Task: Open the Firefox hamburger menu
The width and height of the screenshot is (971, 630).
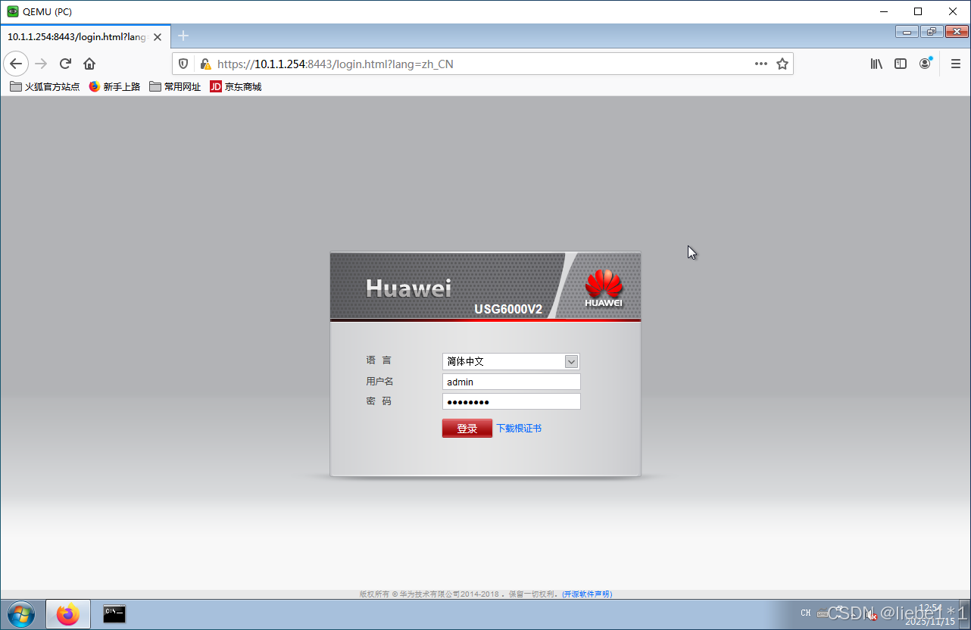Action: 956,64
